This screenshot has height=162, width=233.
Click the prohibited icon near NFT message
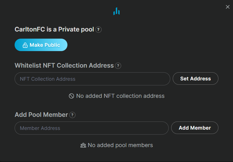point(71,96)
